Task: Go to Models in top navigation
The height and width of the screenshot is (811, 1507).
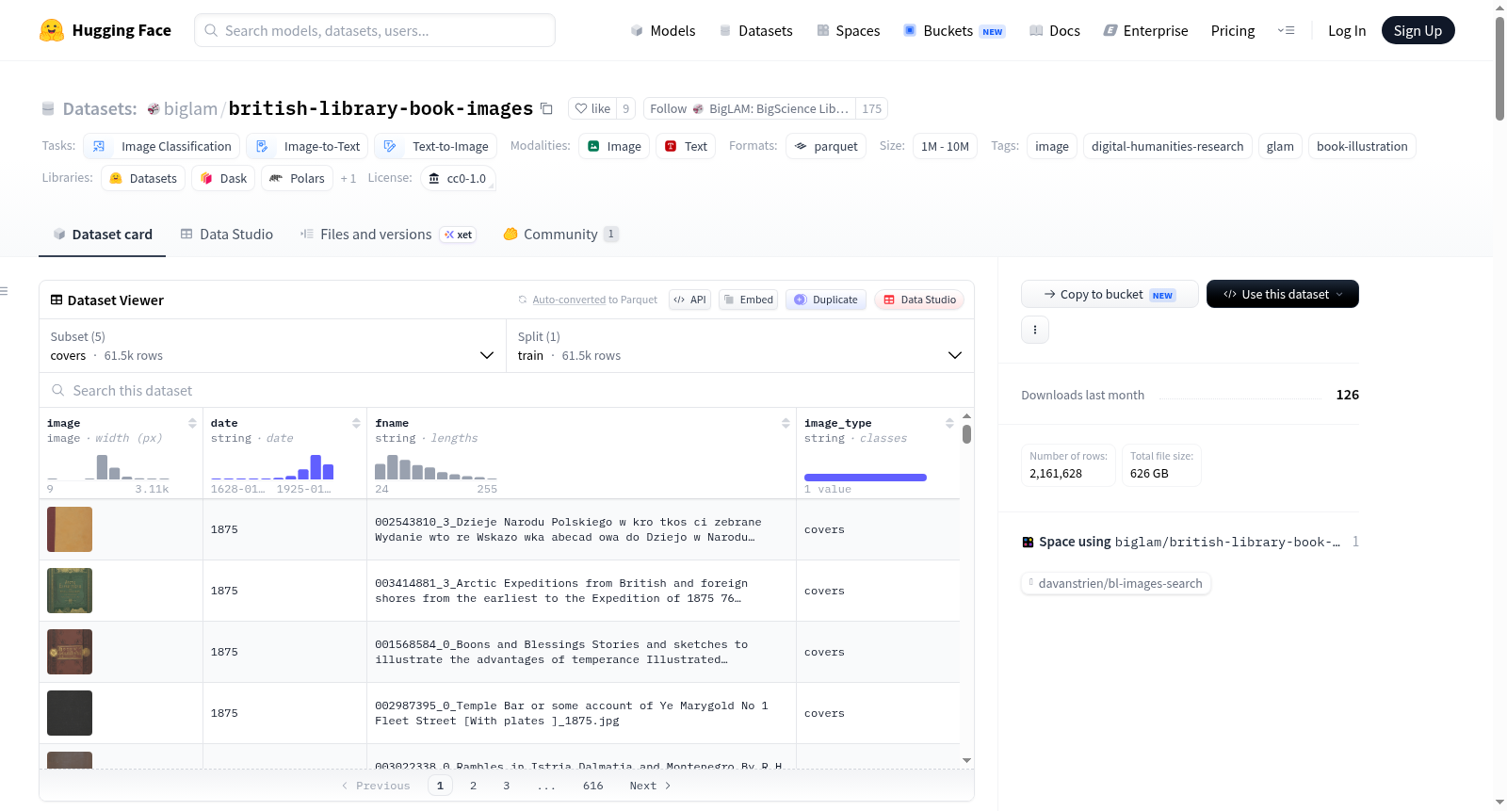Action: point(663,31)
